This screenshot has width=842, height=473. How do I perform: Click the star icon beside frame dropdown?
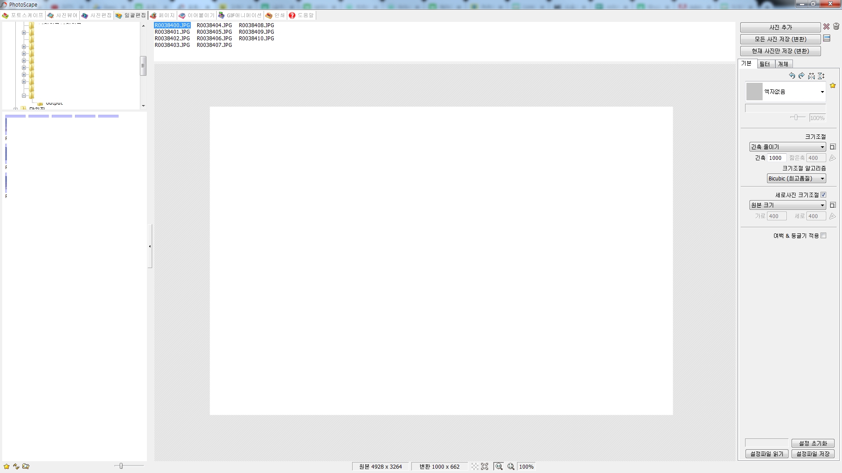tap(833, 86)
